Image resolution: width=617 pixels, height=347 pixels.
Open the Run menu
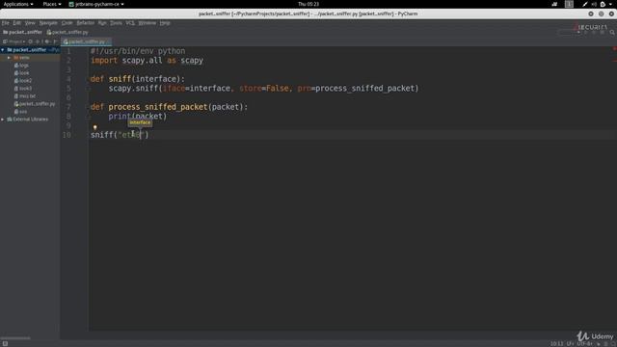[102, 23]
